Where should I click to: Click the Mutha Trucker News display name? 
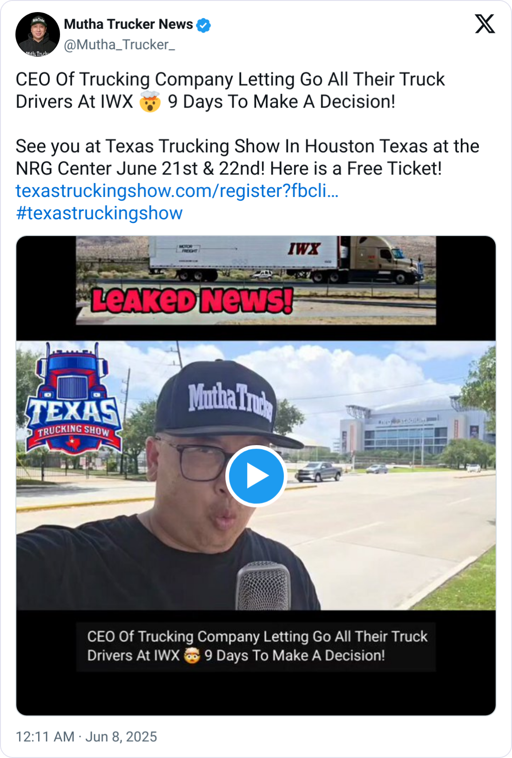[128, 24]
